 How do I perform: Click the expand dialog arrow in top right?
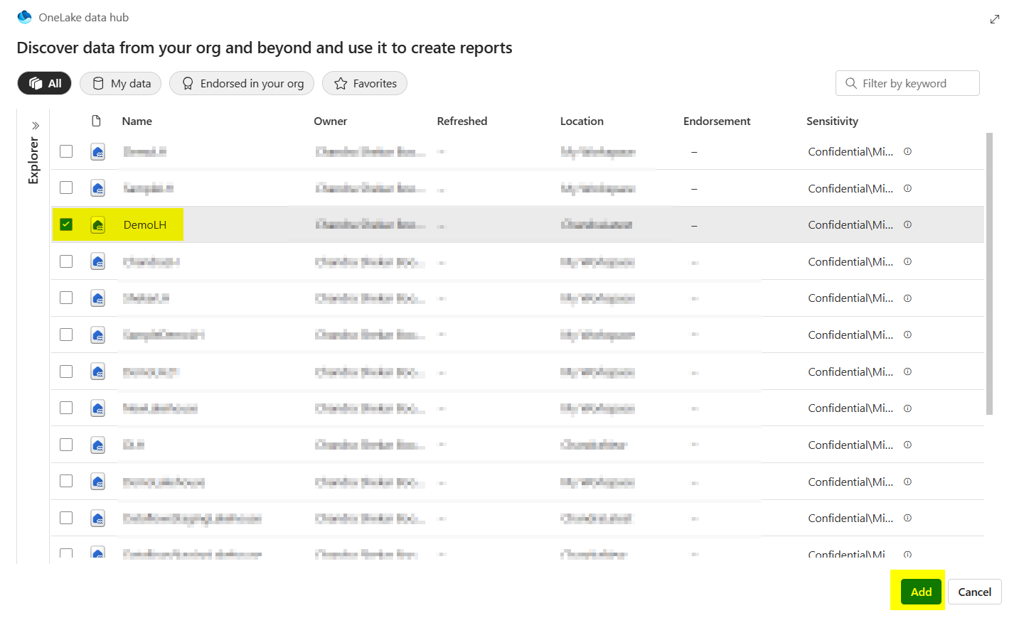pyautogui.click(x=994, y=19)
